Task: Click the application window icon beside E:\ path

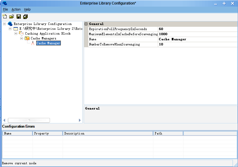Action: point(16,29)
